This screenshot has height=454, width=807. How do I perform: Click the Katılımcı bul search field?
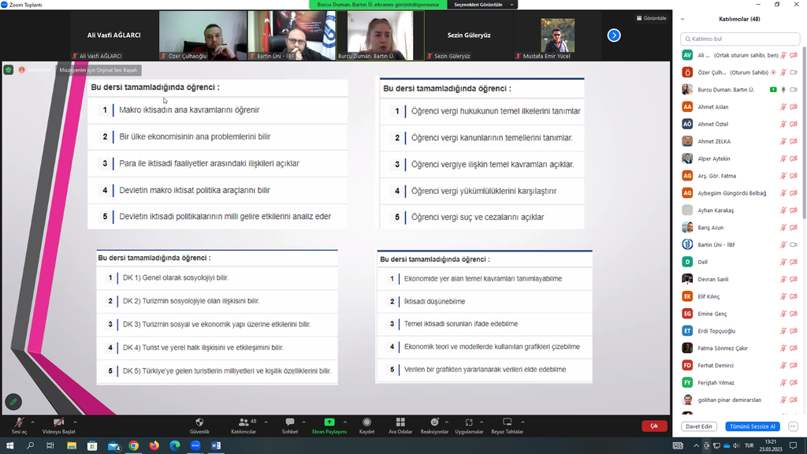tap(739, 39)
